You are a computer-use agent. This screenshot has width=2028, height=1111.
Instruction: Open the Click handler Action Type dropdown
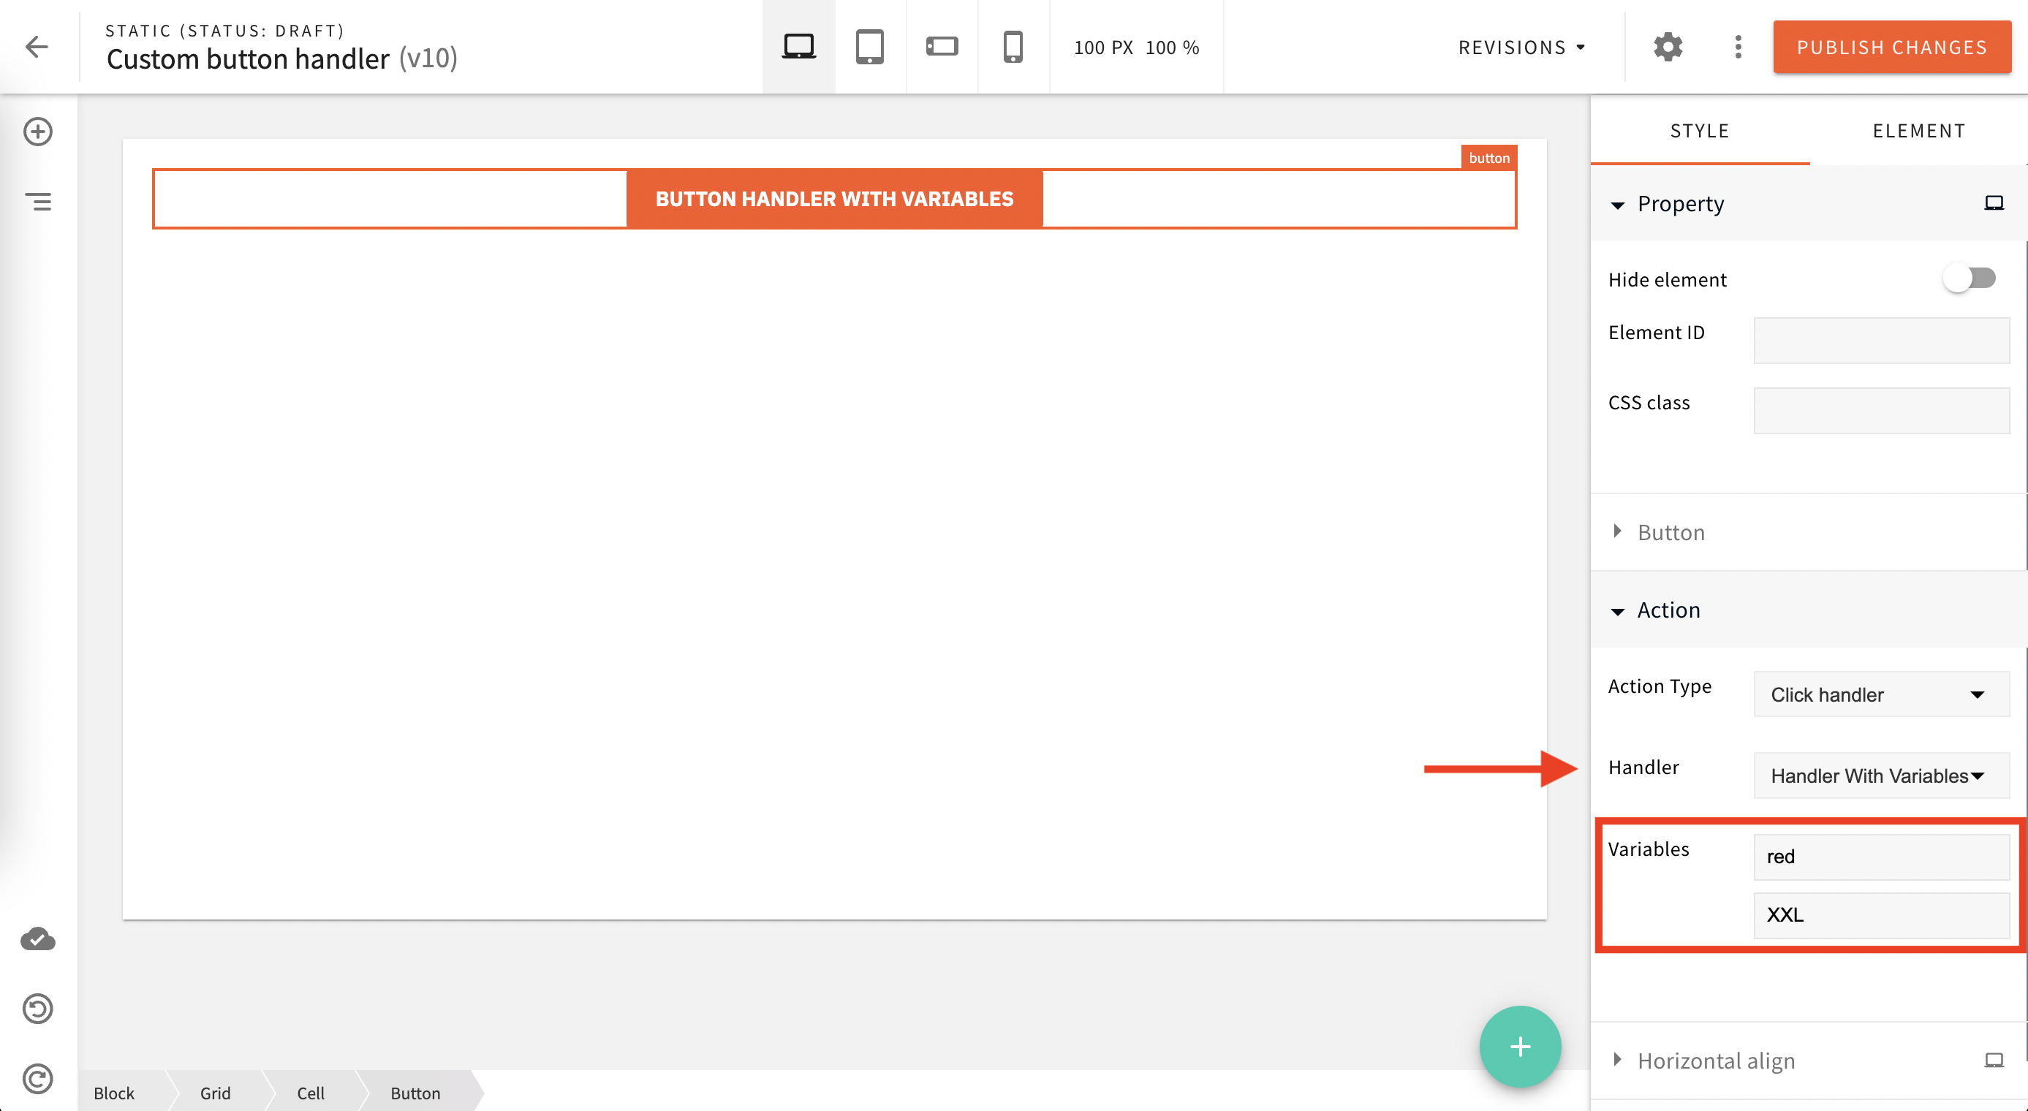[x=1881, y=695]
